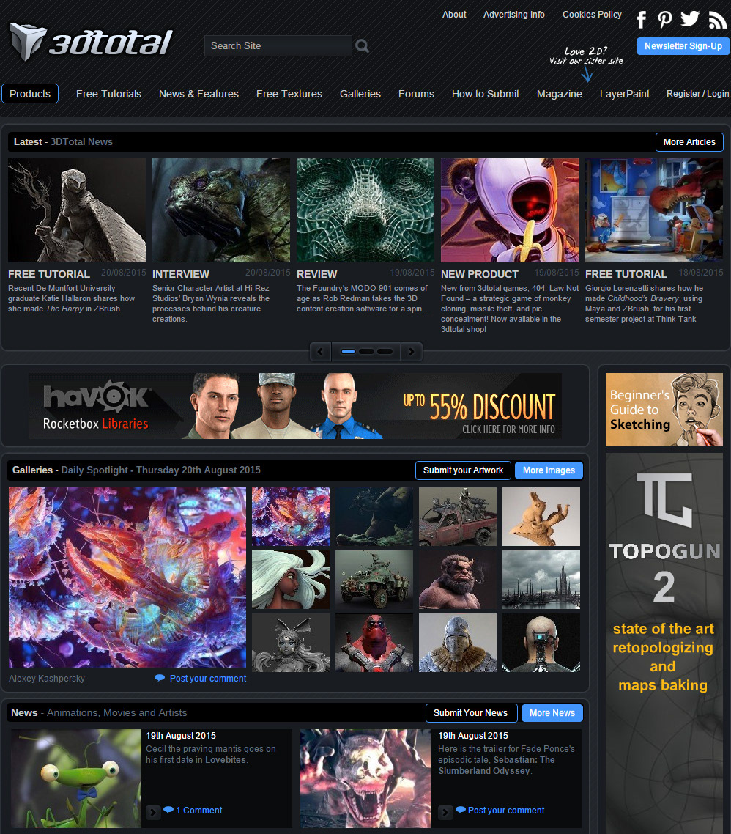731x834 pixels.
Task: Open cyborg bald head thumbnail
Action: pyautogui.click(x=541, y=643)
